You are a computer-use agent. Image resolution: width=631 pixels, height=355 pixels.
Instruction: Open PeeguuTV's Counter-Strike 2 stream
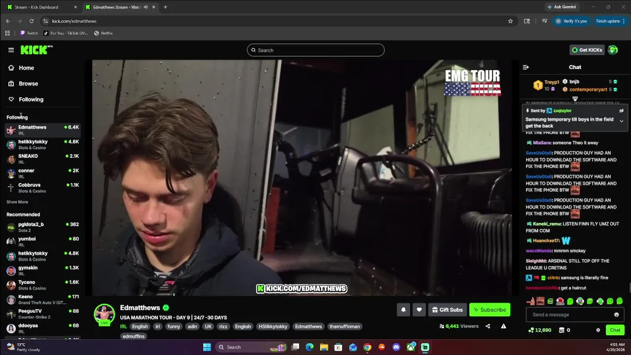pyautogui.click(x=42, y=314)
